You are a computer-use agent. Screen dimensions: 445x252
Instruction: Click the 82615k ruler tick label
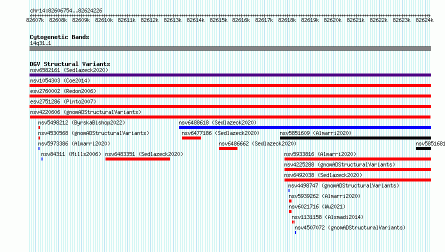pyautogui.click(x=218, y=20)
